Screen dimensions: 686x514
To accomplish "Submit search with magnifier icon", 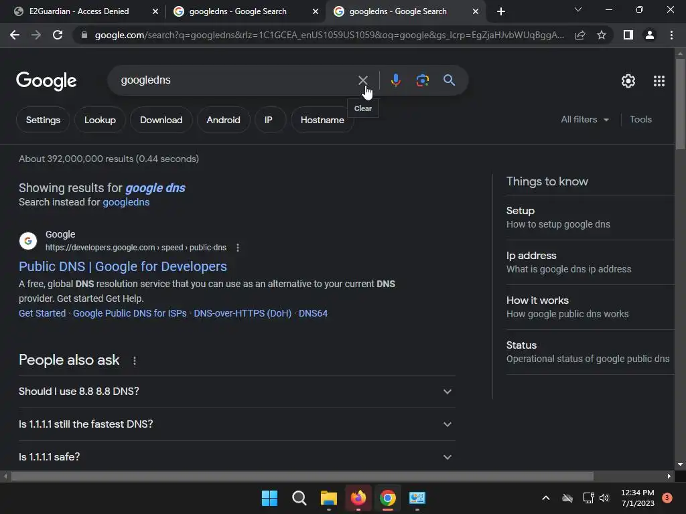I will (449, 80).
